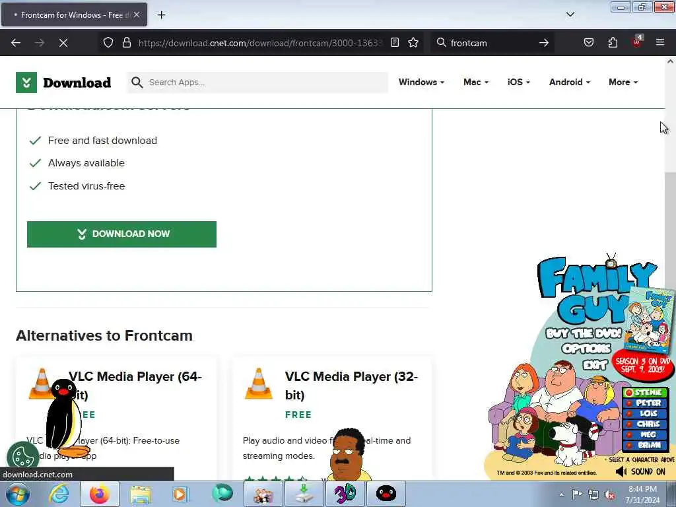
Task: Select CHRIS in Family Guy ad
Action: tap(646, 424)
